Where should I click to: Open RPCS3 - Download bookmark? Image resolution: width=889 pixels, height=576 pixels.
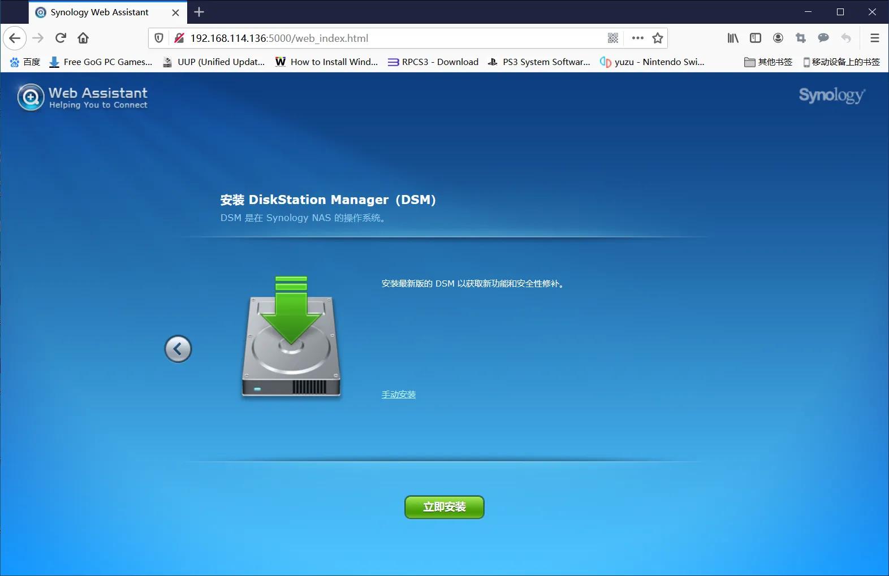[x=433, y=62]
